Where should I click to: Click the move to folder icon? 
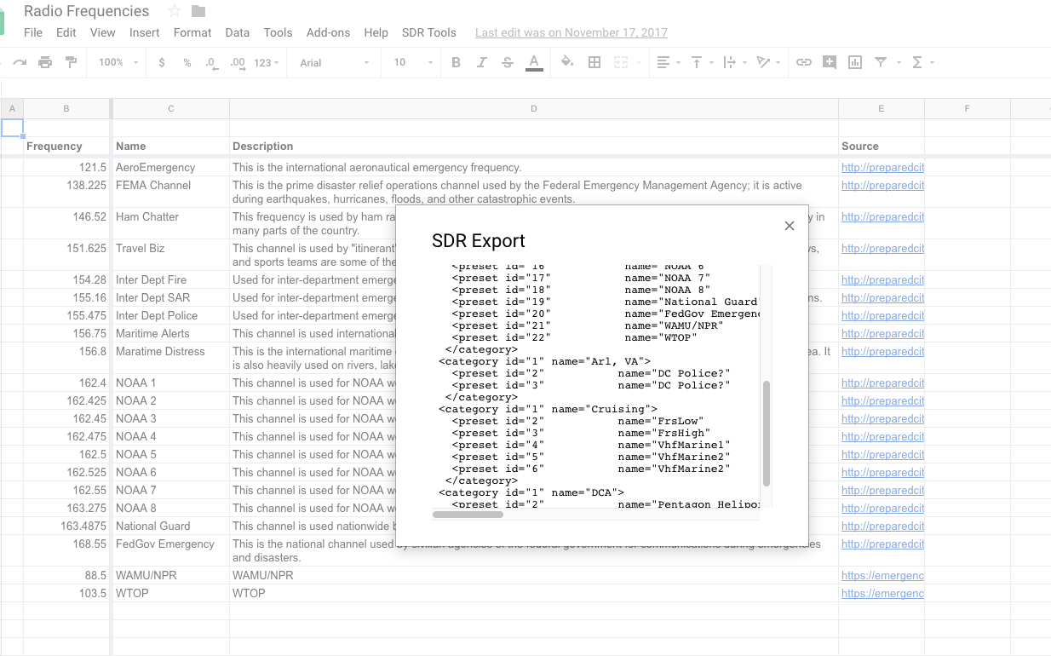click(x=198, y=11)
